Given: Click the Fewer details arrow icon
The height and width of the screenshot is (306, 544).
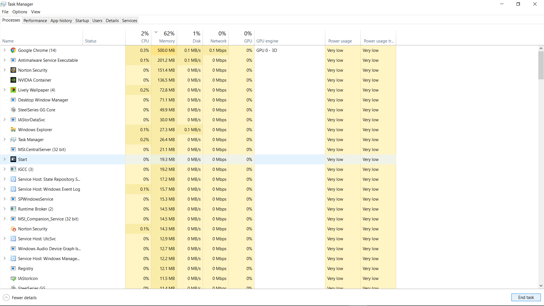Looking at the screenshot, I should [x=6, y=297].
